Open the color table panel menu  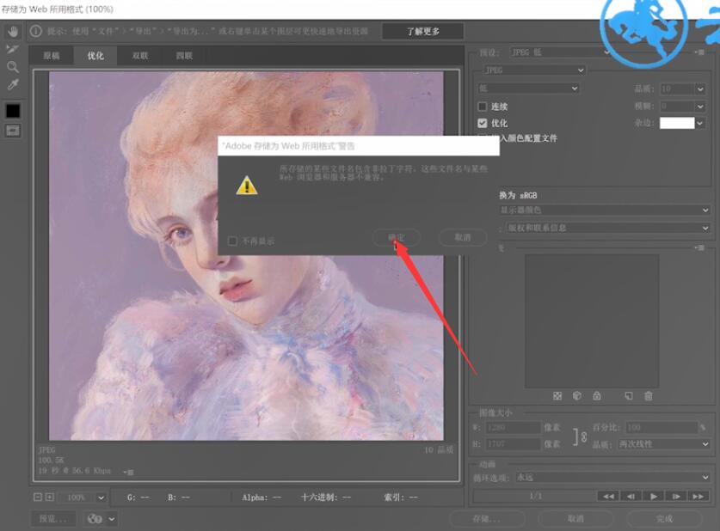tap(700, 247)
